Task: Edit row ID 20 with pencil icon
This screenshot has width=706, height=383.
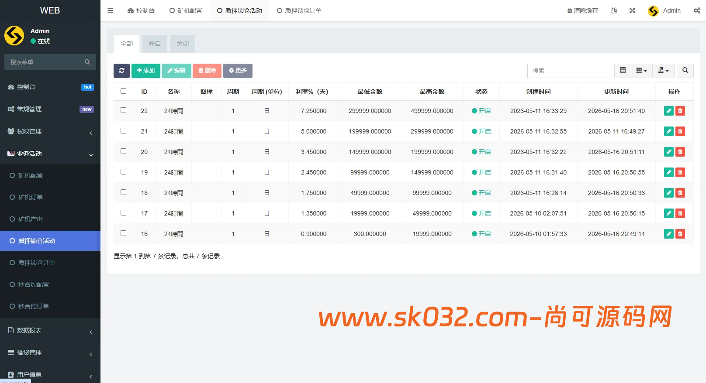Action: tap(668, 152)
